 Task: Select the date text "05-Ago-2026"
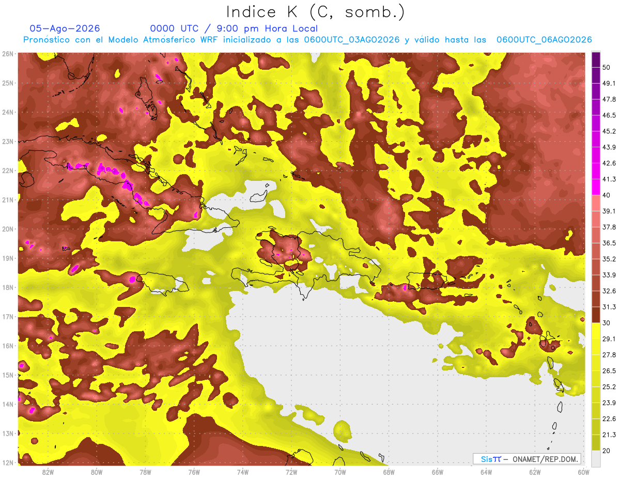[x=65, y=28]
